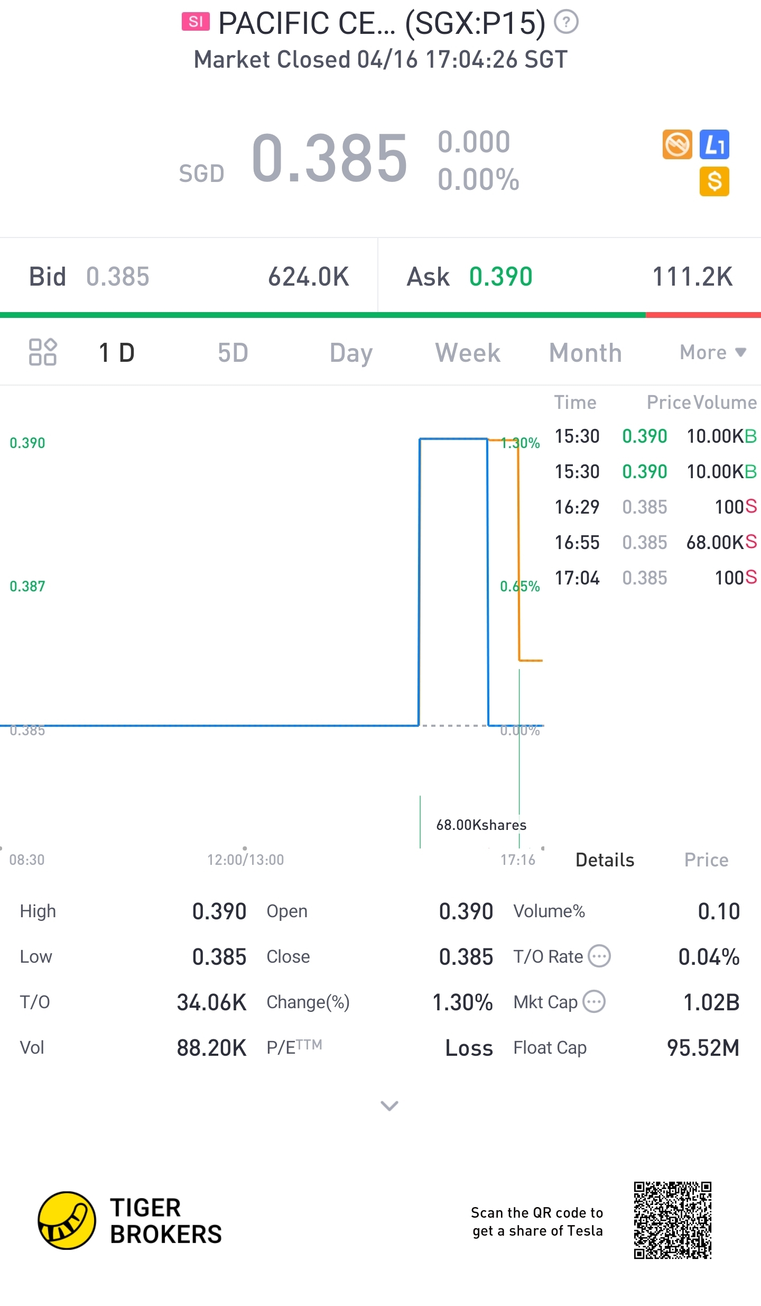Click the pink SI badge icon
The width and height of the screenshot is (761, 1306).
coord(196,22)
